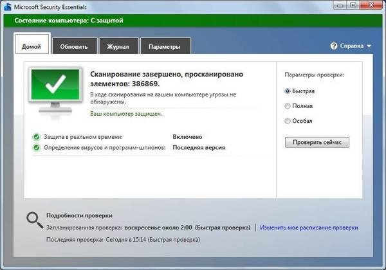This screenshot has height=270, width=386.
Task: Click 'Определения вирусов и программ-шпионов:' label
Action: click(105, 148)
